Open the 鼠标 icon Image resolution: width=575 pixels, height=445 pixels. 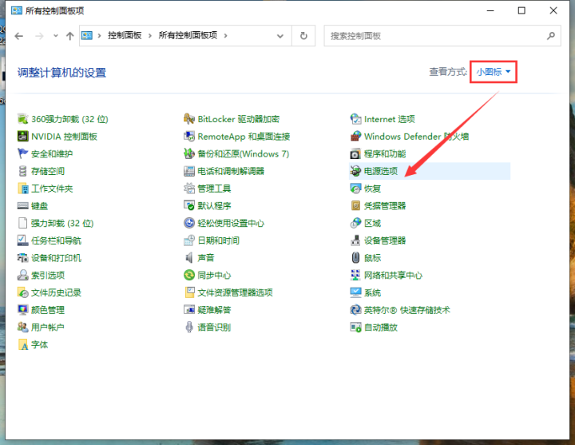tap(355, 257)
